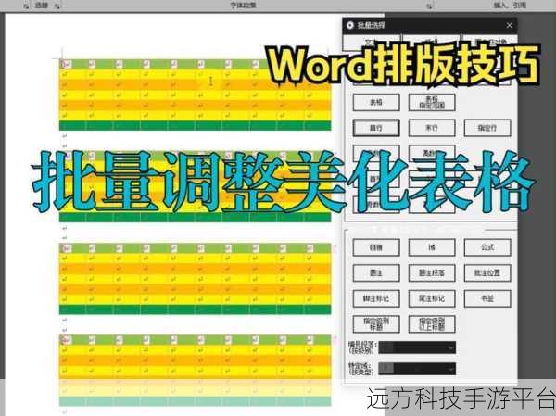The image size is (556, 416).
Task: Click the 域 button
Action: click(432, 247)
